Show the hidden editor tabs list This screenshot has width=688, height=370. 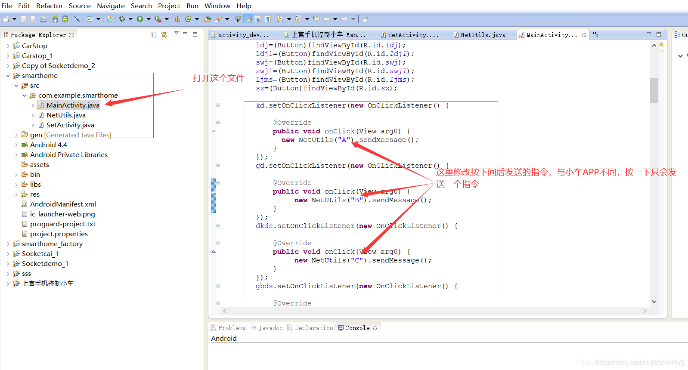pos(595,34)
